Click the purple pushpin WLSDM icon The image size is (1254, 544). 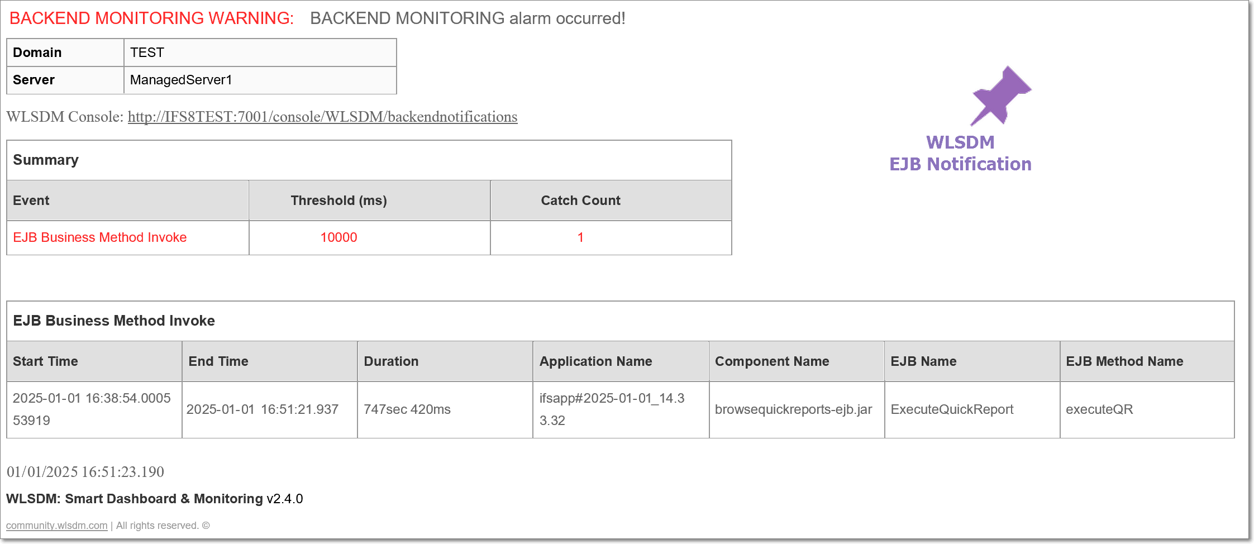pyautogui.click(x=1000, y=96)
